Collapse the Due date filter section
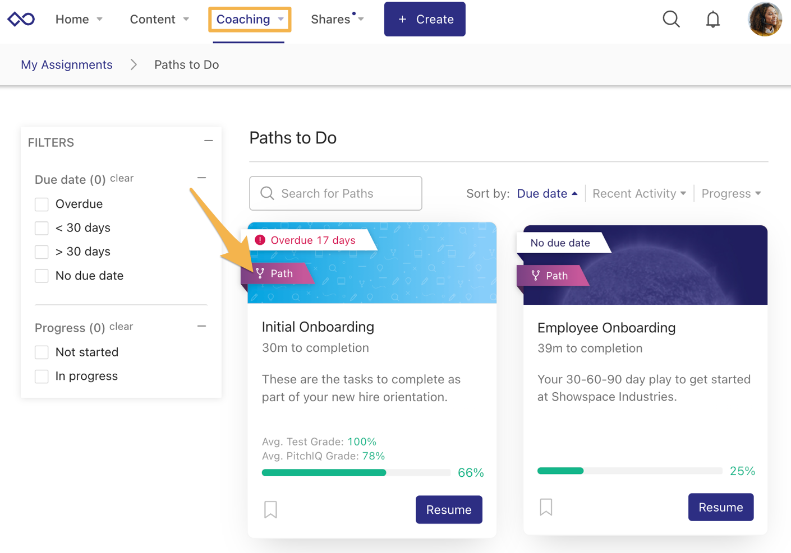This screenshot has height=553, width=791. tap(201, 177)
